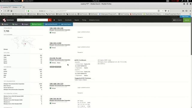Click Share Search button

click(37, 24)
